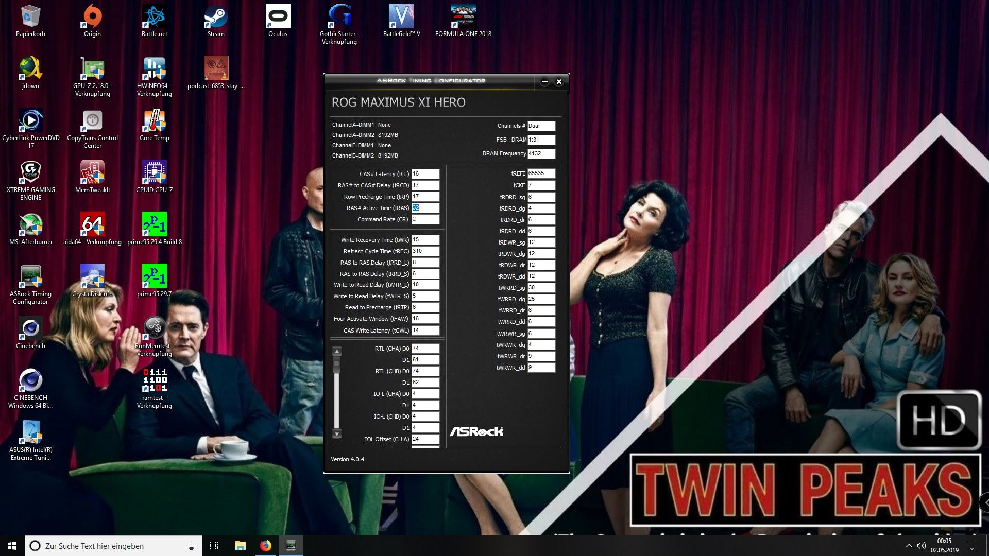The image size is (989, 556).
Task: Select the XTREME GAMING ENGINE icon
Action: click(30, 181)
